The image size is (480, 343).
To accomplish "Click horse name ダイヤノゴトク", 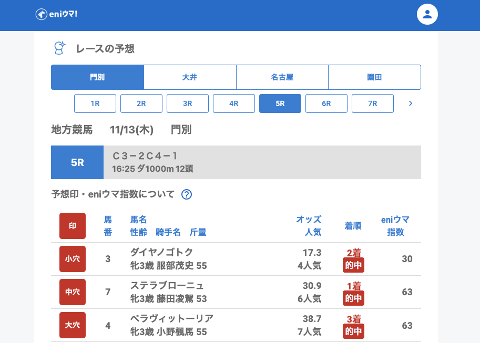I will [162, 252].
